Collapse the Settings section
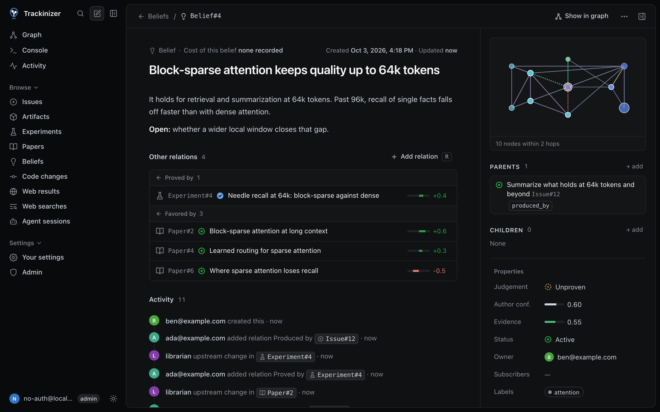This screenshot has height=412, width=660. coord(25,243)
